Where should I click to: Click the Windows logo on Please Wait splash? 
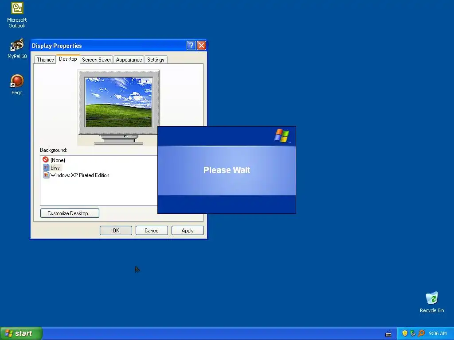click(x=282, y=135)
